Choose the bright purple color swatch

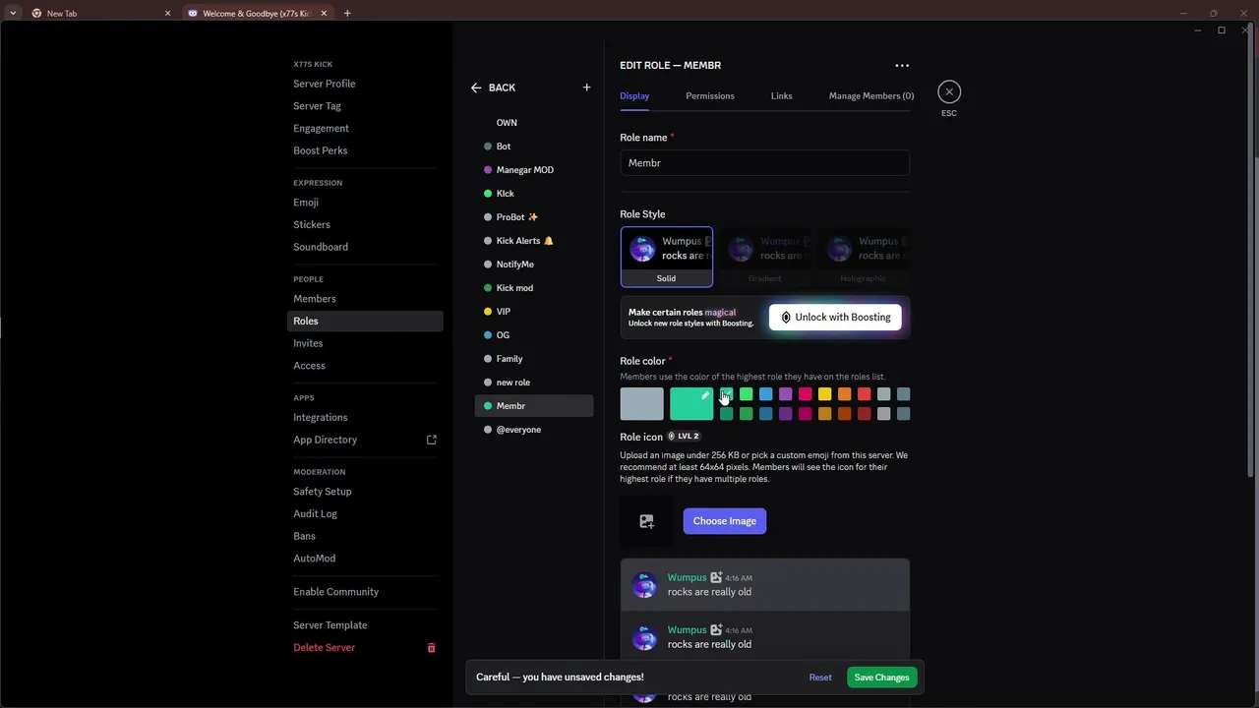(x=785, y=394)
